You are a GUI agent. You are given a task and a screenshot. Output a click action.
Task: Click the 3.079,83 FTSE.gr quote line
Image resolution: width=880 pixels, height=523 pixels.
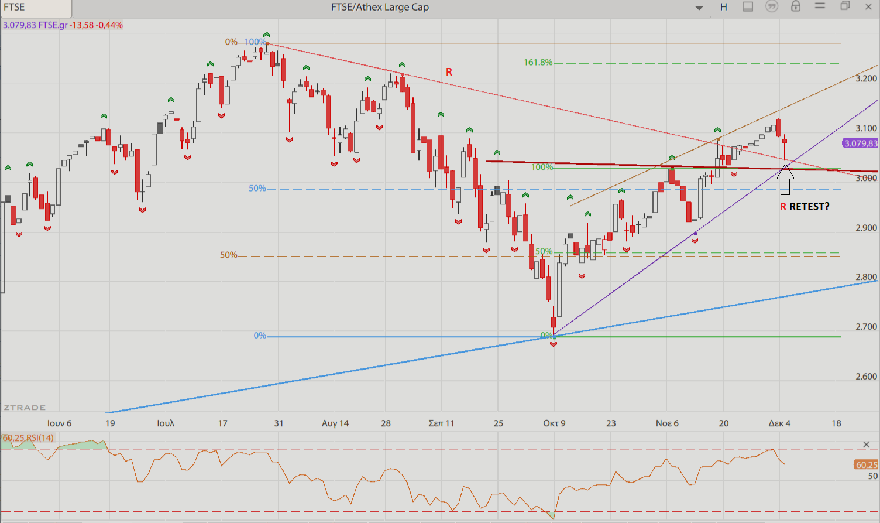63,25
